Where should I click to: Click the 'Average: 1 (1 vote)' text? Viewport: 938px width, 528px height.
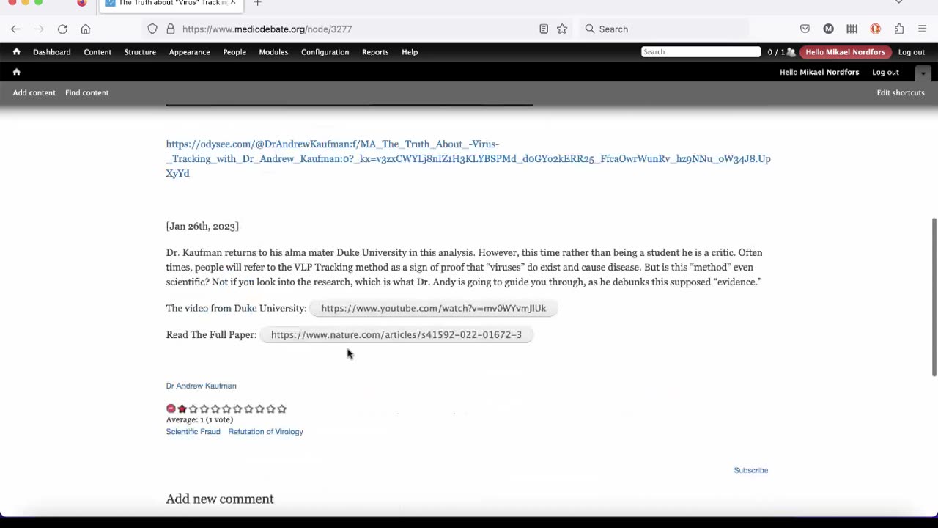(x=199, y=420)
